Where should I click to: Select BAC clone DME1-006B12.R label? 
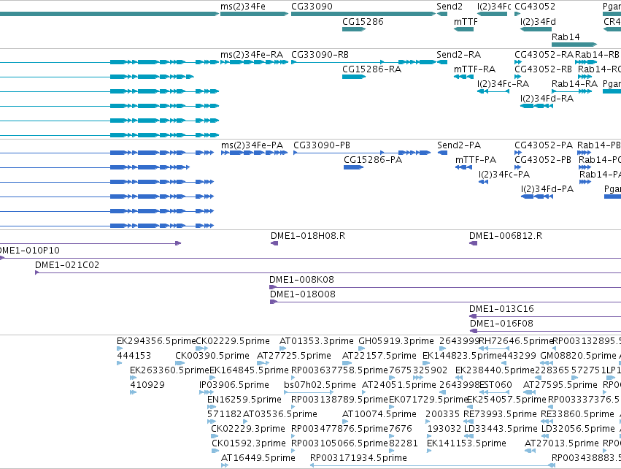tap(506, 235)
